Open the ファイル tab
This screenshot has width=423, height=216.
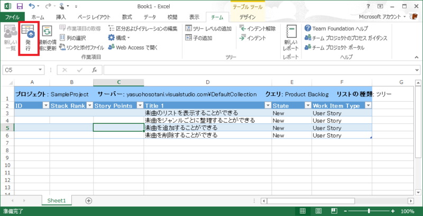click(x=12, y=17)
